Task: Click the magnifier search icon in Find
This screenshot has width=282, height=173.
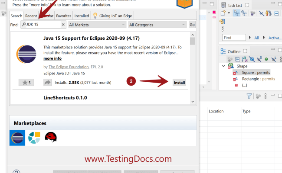Action: pyautogui.click(x=24, y=25)
